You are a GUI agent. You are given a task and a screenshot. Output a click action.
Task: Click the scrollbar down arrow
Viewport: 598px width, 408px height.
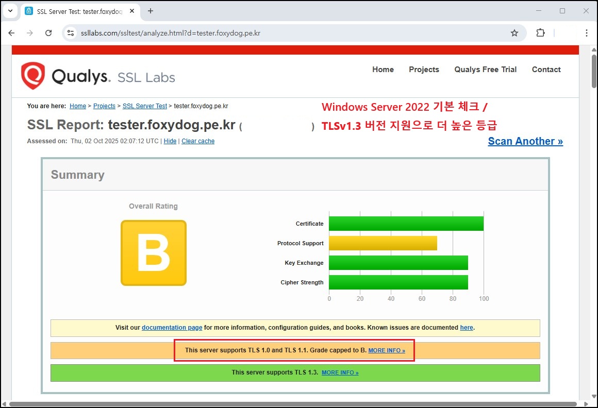coord(594,396)
